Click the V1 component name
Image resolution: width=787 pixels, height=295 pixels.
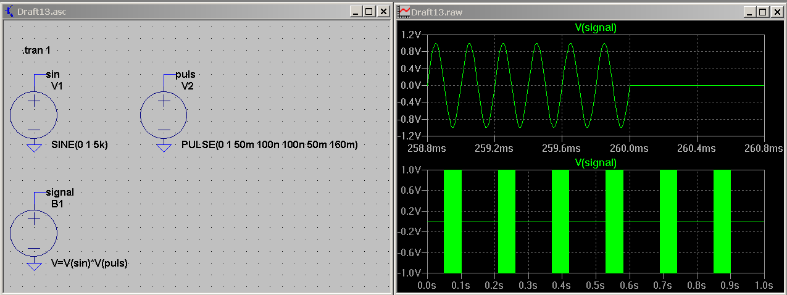coord(58,86)
